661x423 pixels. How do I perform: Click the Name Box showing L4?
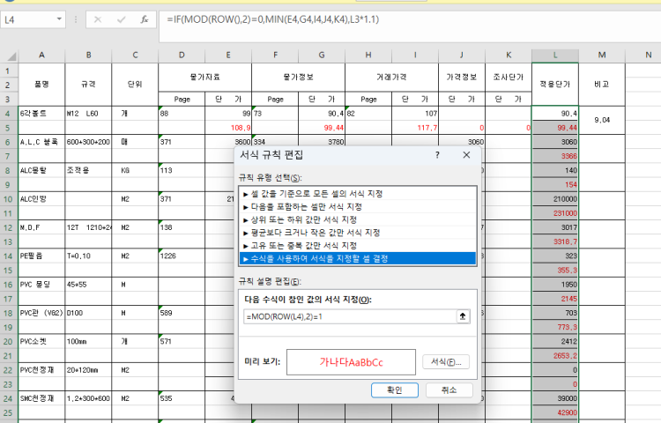point(29,19)
